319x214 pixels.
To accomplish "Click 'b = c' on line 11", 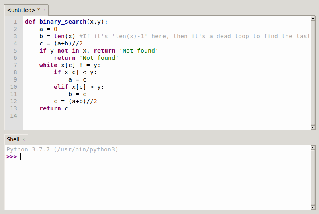I will 77,94.
